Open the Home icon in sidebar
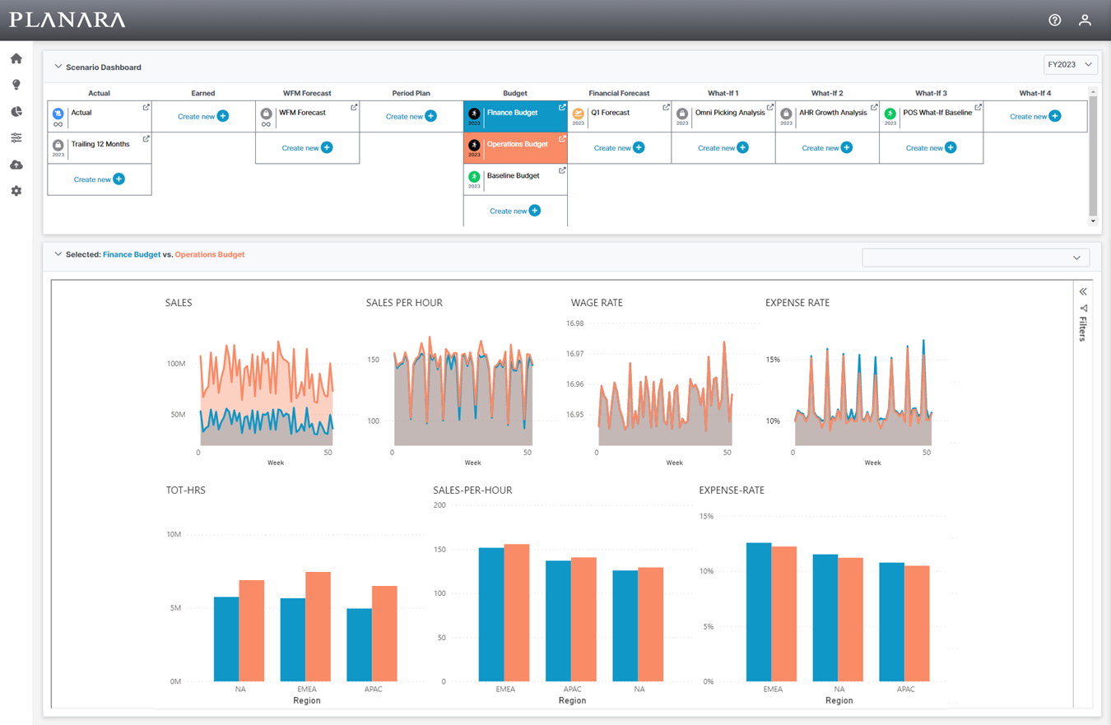 (x=16, y=58)
